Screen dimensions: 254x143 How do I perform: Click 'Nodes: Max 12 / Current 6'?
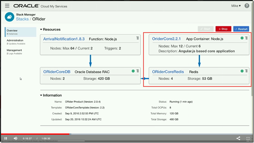tap(180, 46)
